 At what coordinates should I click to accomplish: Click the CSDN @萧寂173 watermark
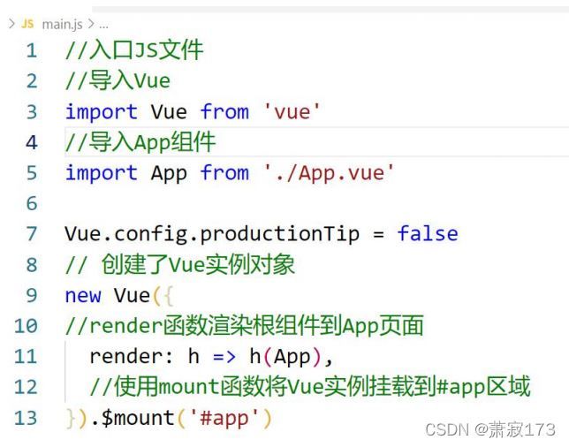[x=489, y=429]
